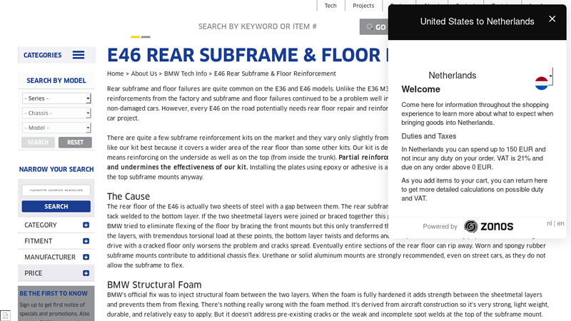The image size is (571, 321).
Task: Expand the FITMENT filter plus icon
Action: (x=86, y=241)
